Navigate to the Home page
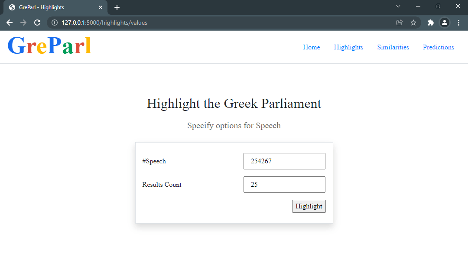468x263 pixels. pos(311,47)
